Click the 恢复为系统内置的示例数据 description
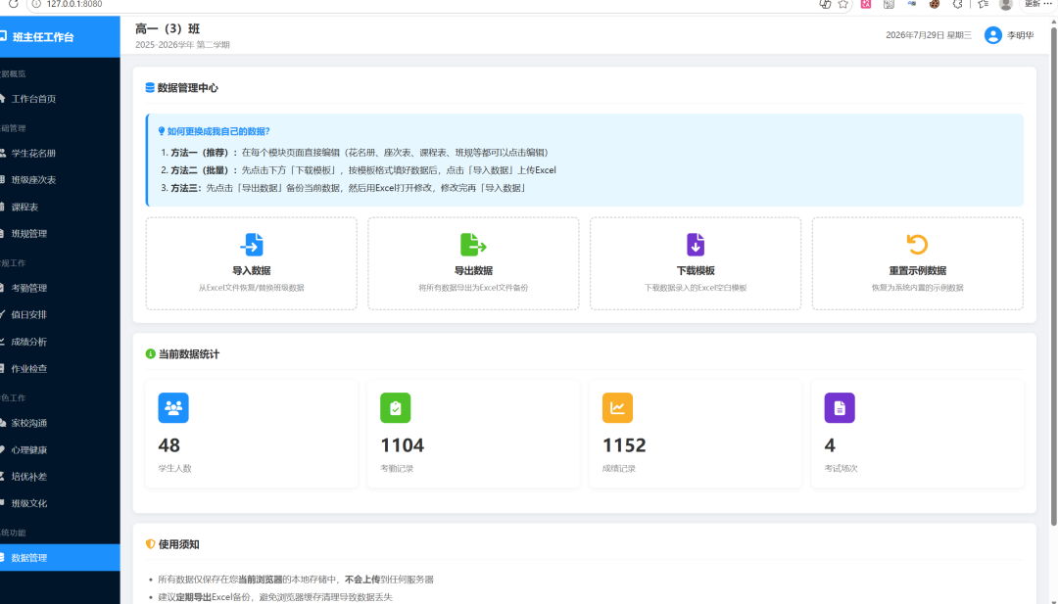Screen dimensions: 1058x604 (917, 288)
